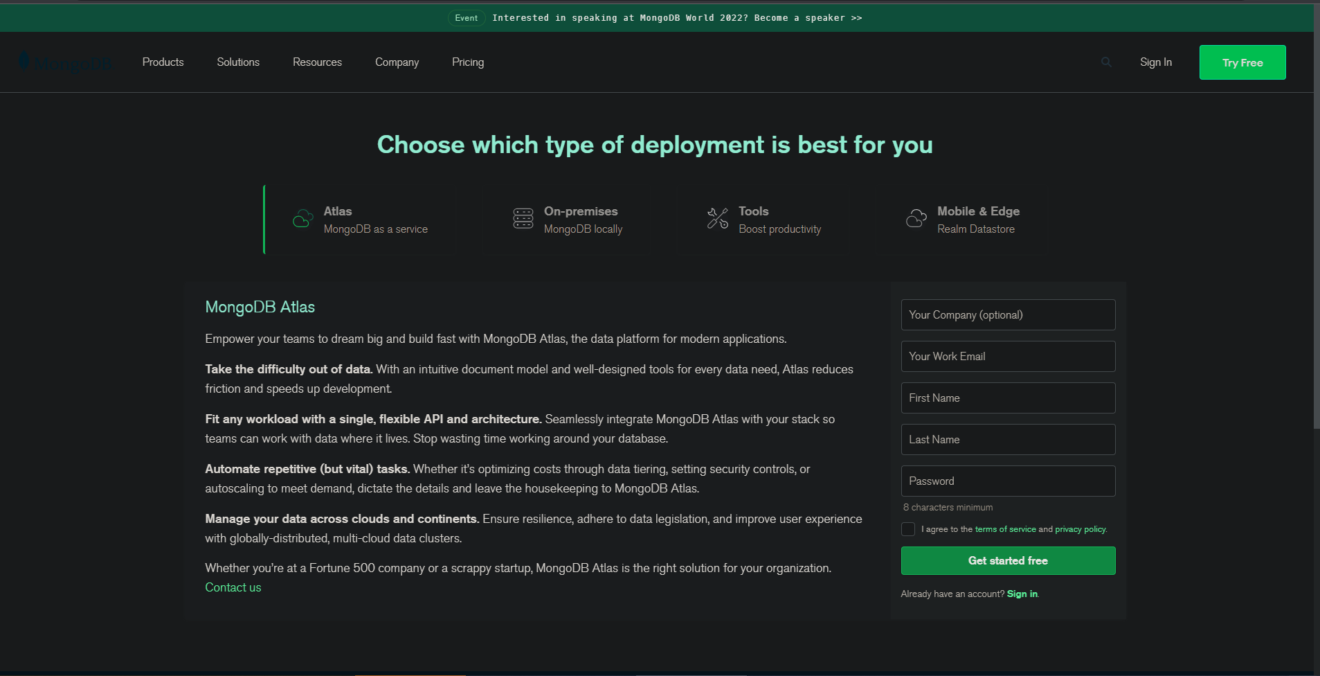Click the Mobile & Edge cloud icon
1320x676 pixels.
[916, 219]
